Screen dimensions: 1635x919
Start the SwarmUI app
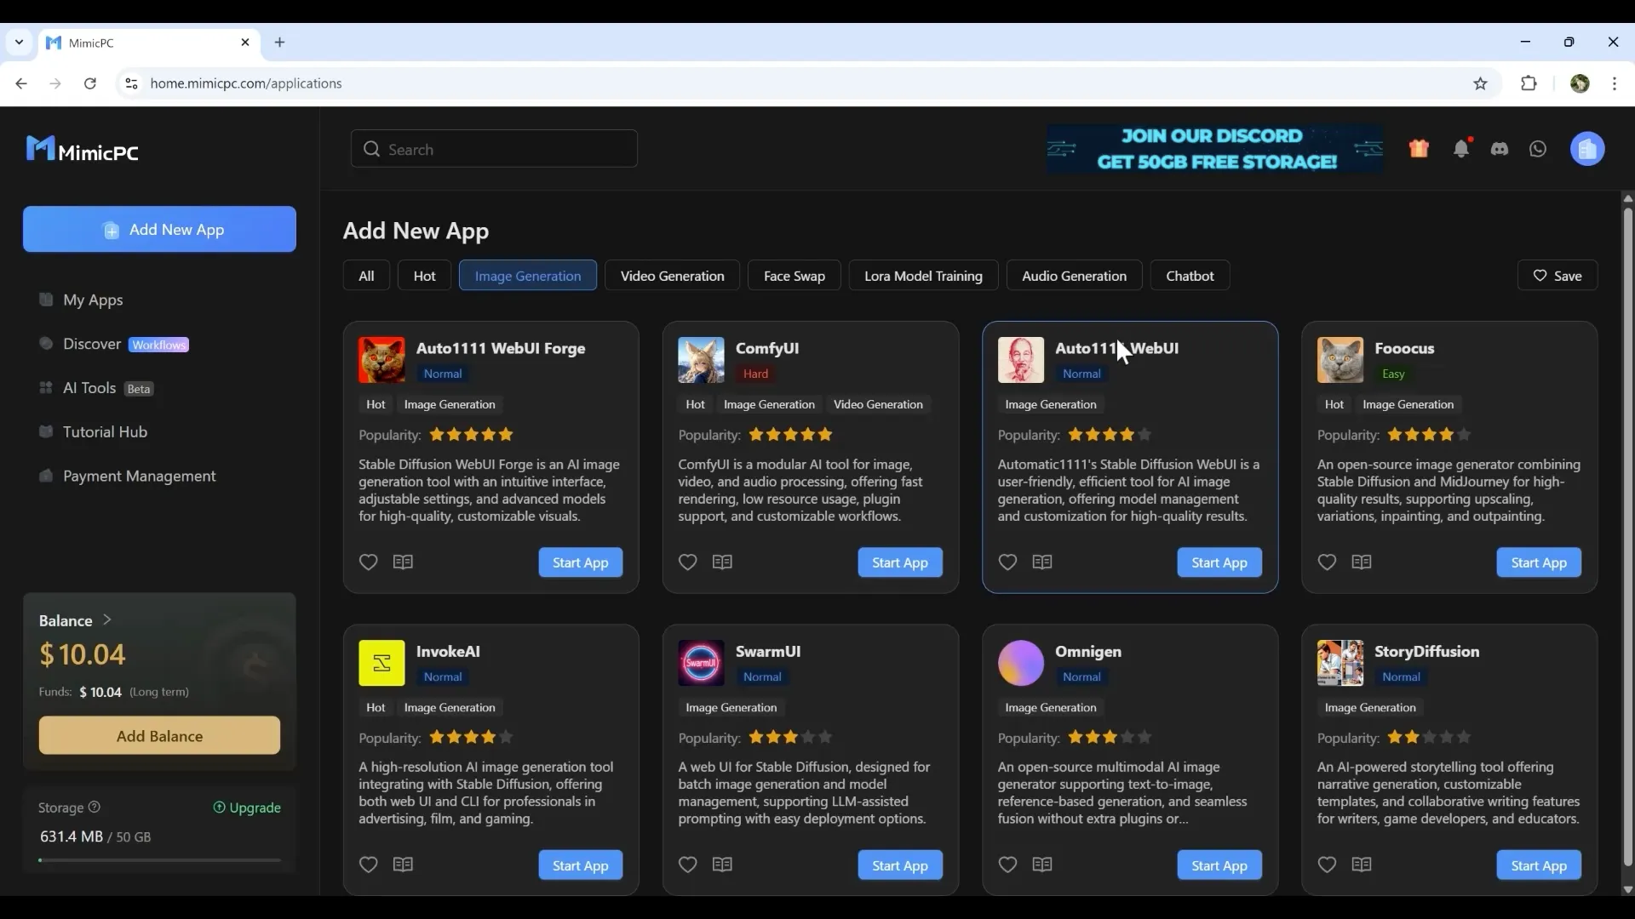click(899, 865)
